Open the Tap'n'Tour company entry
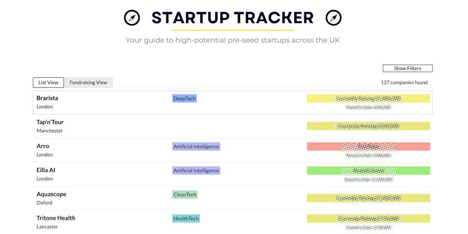 50,122
